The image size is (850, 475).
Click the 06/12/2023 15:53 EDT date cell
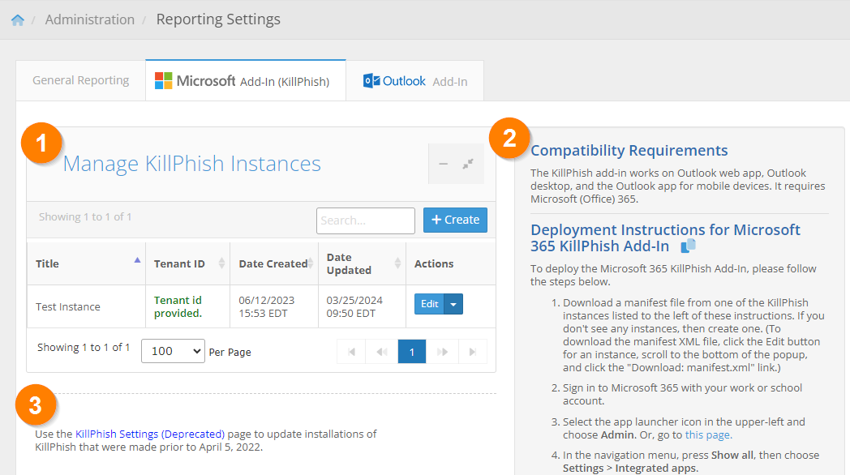click(274, 306)
